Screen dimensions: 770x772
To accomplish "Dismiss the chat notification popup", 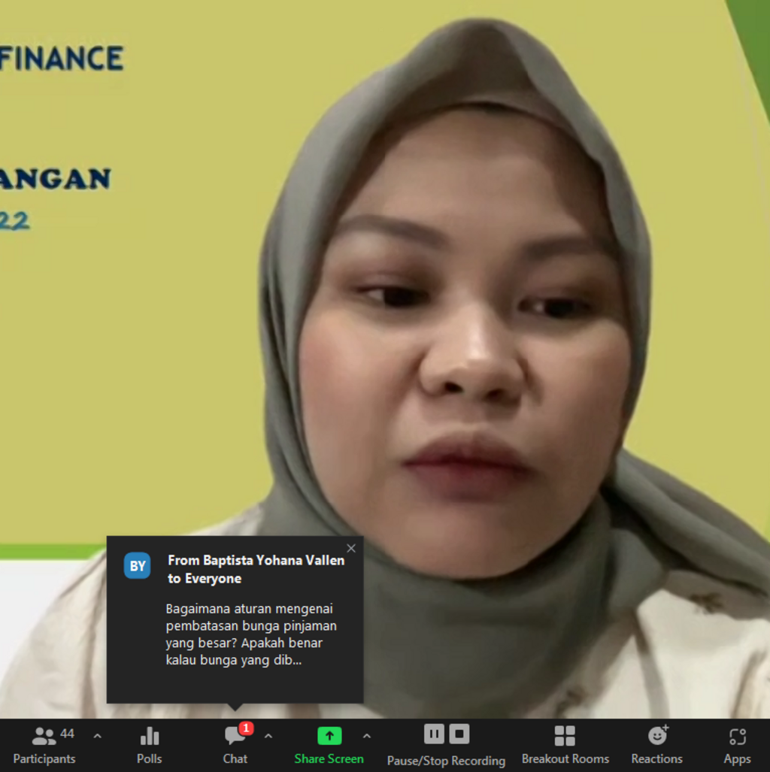I will (350, 548).
